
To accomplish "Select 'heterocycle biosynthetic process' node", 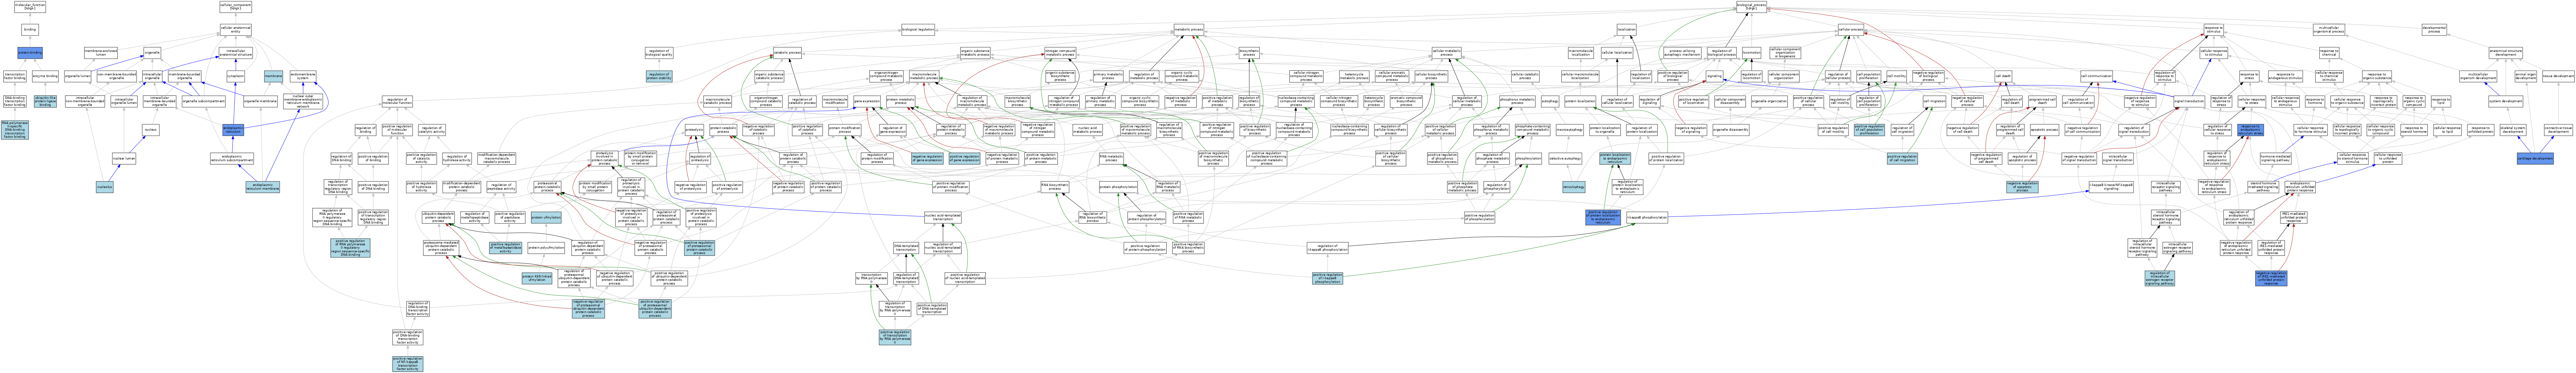I will pos(1374,101).
